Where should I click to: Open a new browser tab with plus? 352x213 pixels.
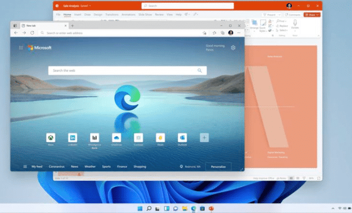[x=72, y=25]
